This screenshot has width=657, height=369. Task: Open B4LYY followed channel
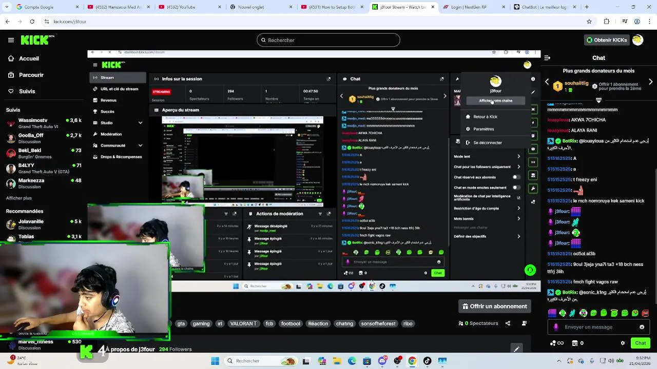click(44, 169)
